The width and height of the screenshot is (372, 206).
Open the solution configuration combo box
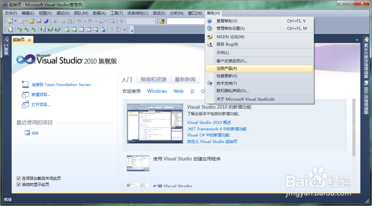coord(141,21)
